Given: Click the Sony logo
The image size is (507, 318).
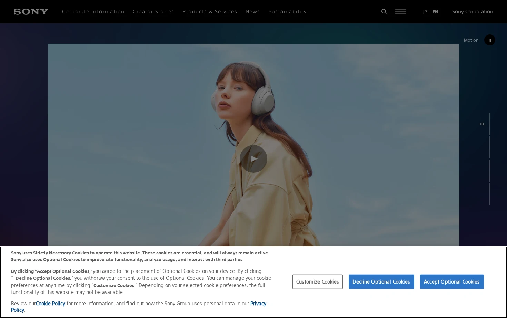Looking at the screenshot, I should click(31, 12).
